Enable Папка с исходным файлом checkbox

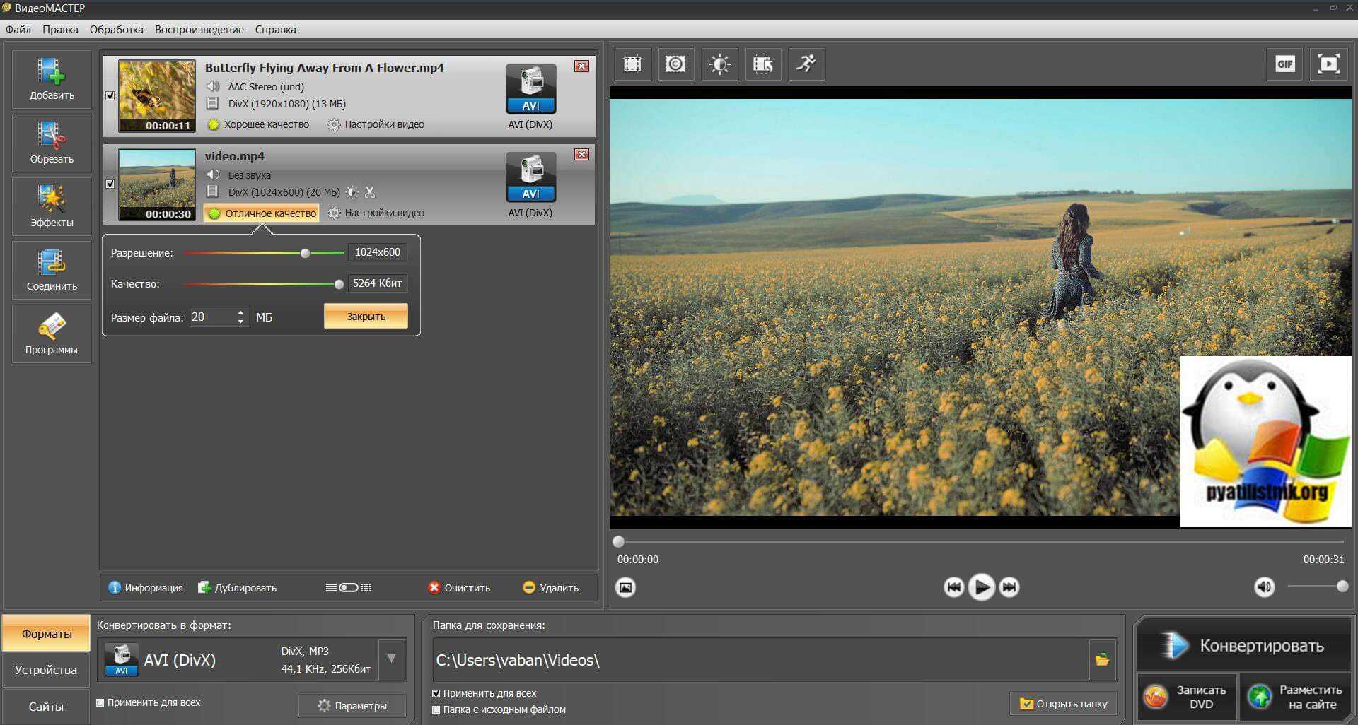click(x=436, y=709)
